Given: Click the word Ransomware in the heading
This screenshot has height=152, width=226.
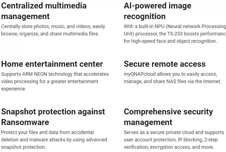Looking at the screenshot, I should click(25, 122).
